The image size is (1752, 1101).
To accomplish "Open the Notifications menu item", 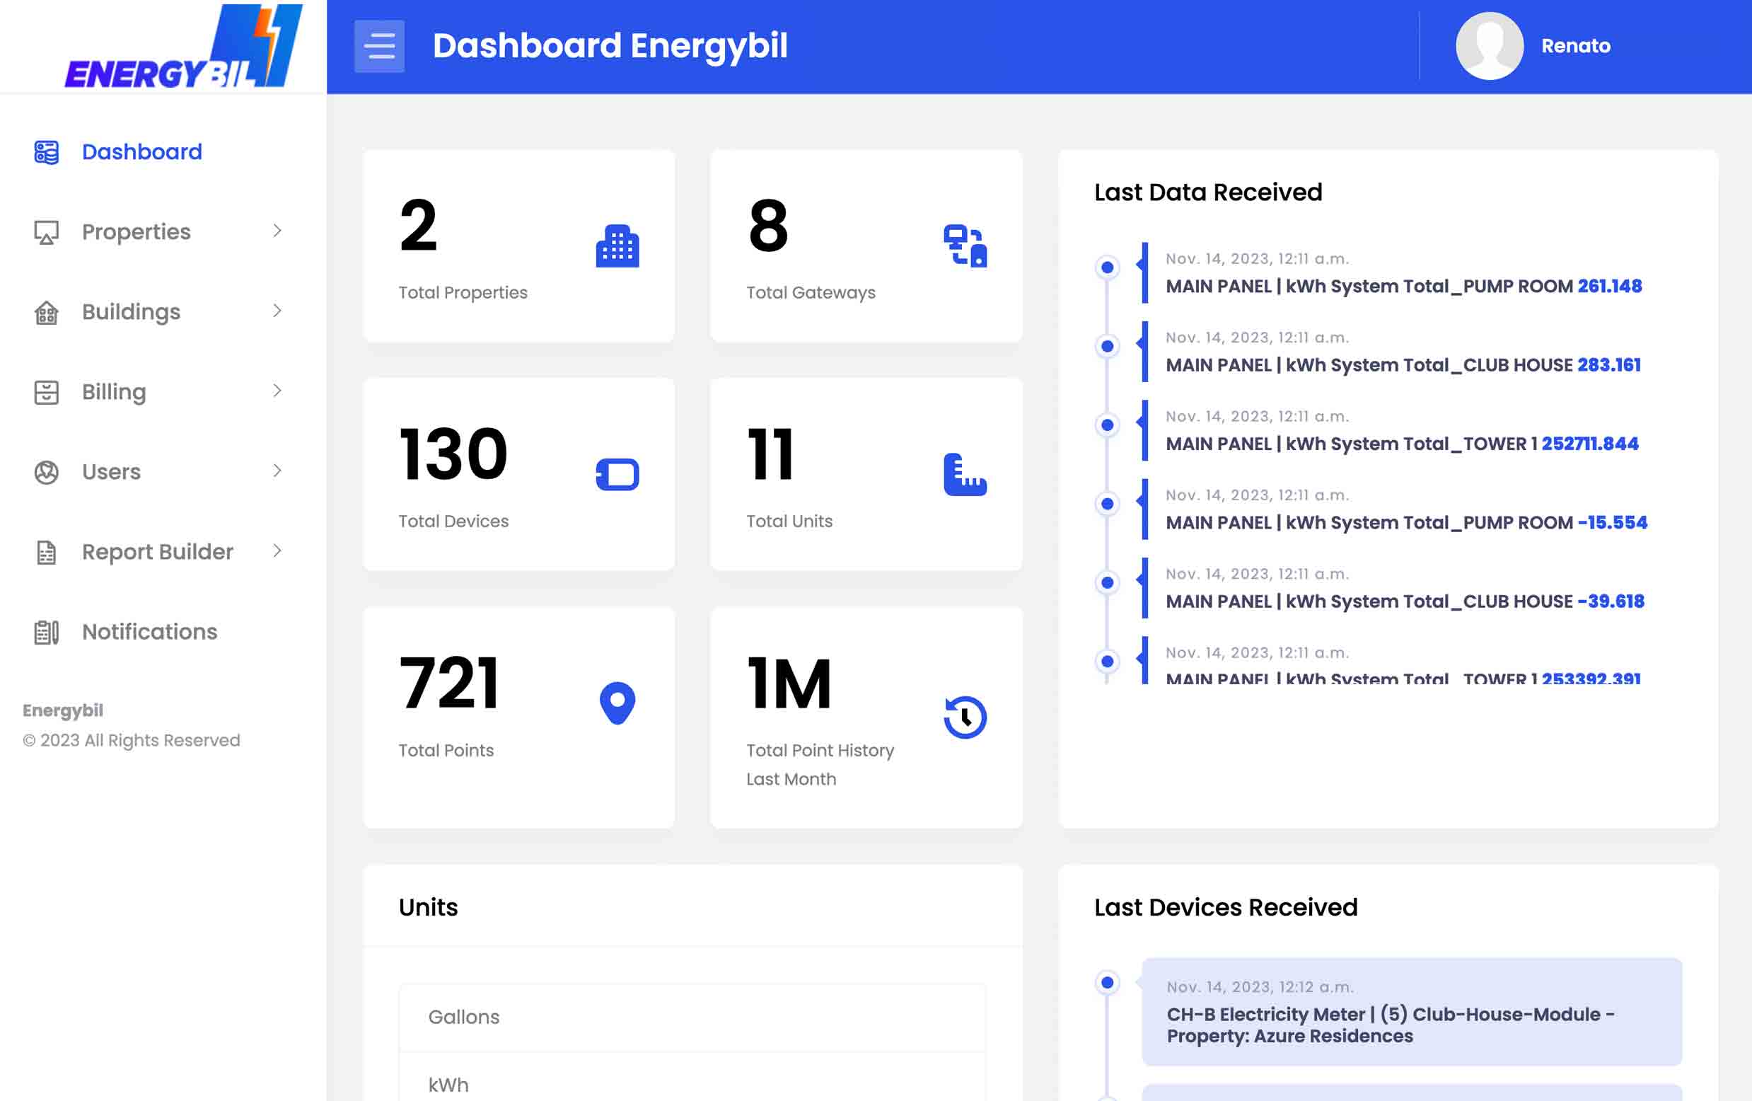I will coord(149,633).
